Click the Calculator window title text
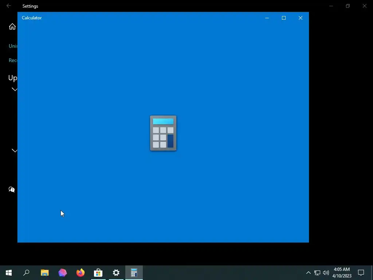373x280 pixels. click(32, 18)
